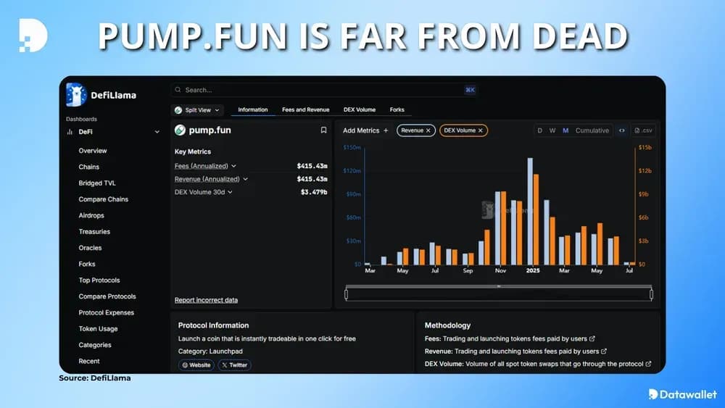Viewport: 725px width, 408px height.
Task: Select monthly M chart interval
Action: [x=565, y=130]
